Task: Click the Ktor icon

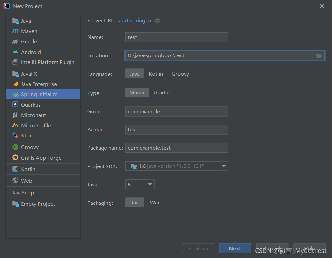Action: tap(15, 135)
